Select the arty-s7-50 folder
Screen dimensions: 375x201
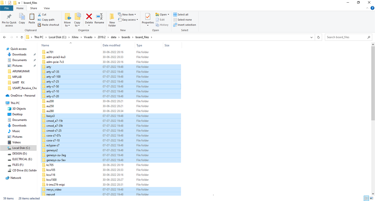pos(111,86)
